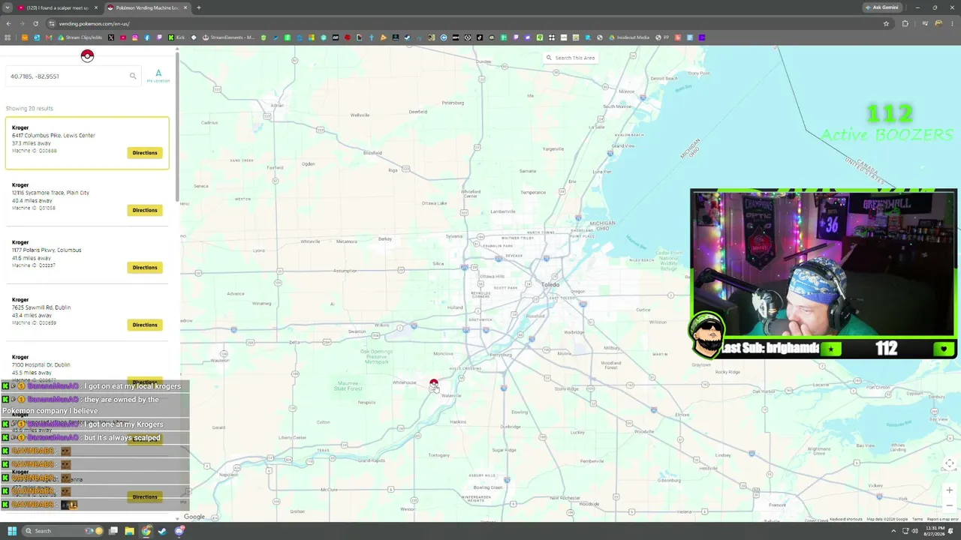961x540 pixels.
Task: Click the results list scrollbar
Action: tap(177, 126)
